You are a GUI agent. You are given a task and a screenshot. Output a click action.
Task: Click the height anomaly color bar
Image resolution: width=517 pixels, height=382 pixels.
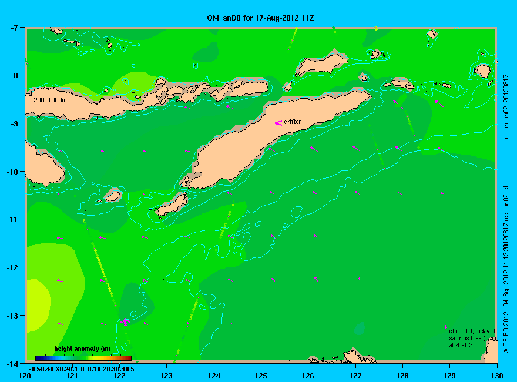point(83,358)
